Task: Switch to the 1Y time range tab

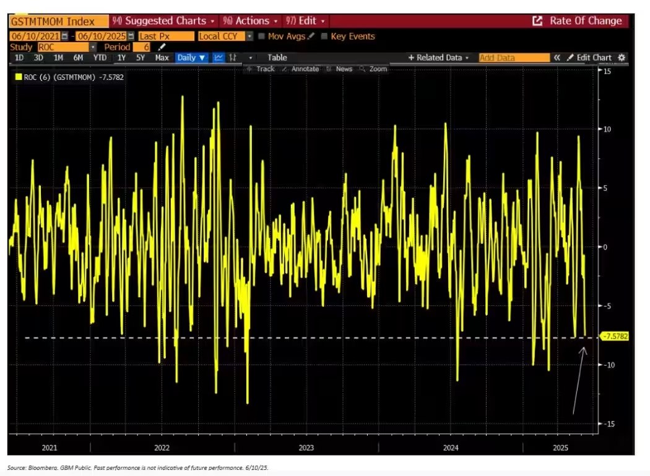Action: tap(121, 57)
